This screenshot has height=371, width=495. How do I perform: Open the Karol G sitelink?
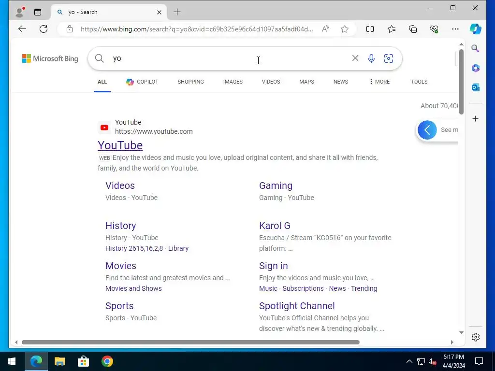pos(275,226)
